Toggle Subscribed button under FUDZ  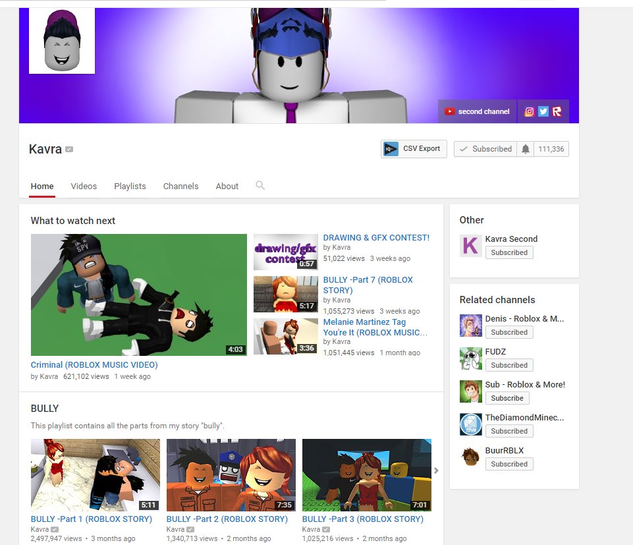509,365
